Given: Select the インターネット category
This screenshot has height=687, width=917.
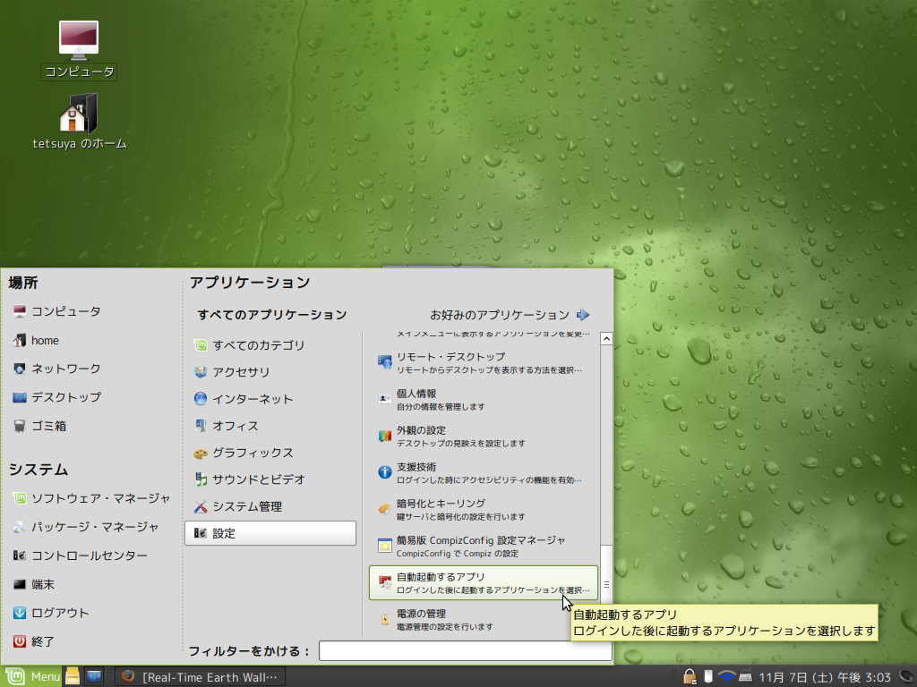Looking at the screenshot, I should pos(270,399).
